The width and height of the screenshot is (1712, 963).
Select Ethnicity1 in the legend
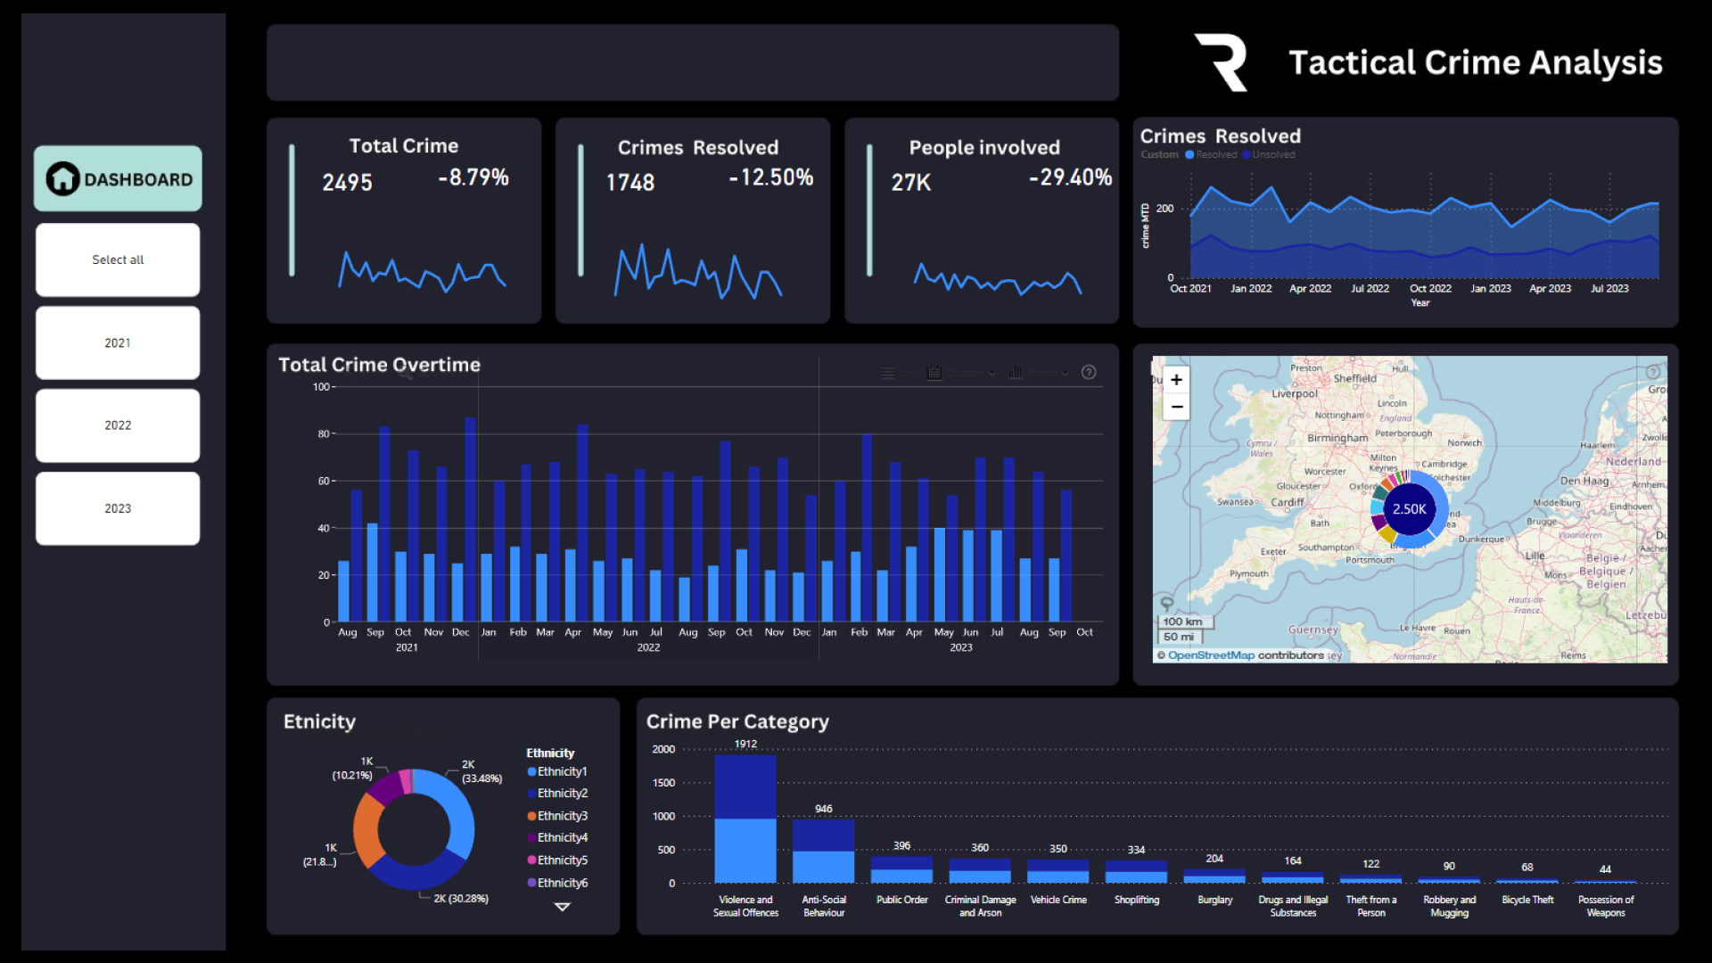557,771
